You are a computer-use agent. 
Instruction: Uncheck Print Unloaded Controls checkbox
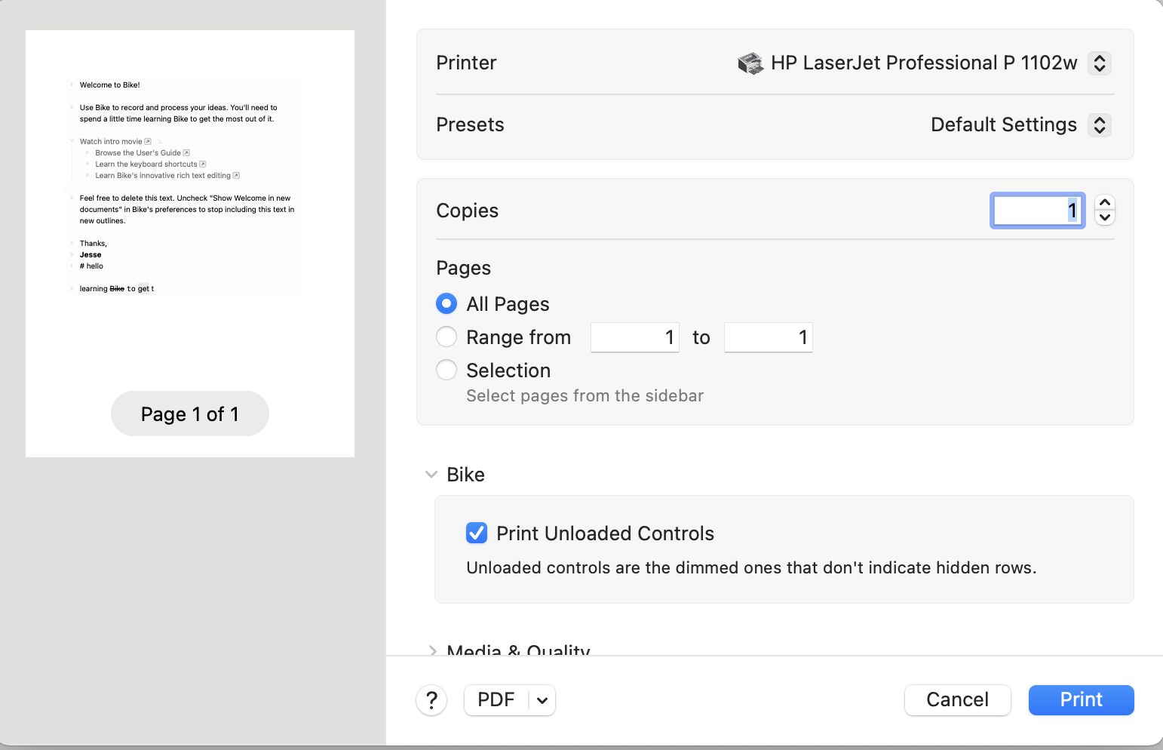[477, 533]
